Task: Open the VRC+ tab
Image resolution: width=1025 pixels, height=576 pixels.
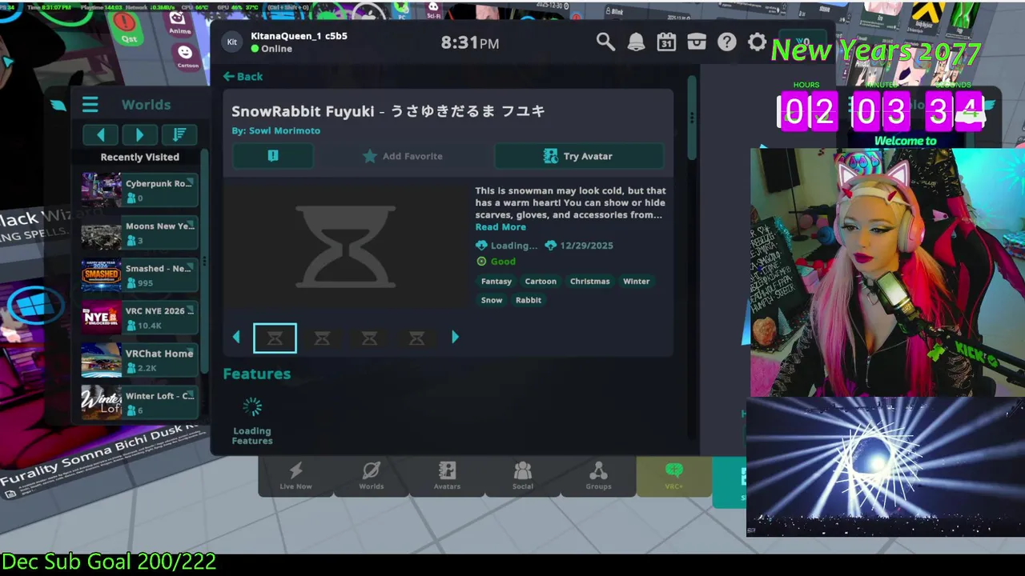Action: coord(673,475)
